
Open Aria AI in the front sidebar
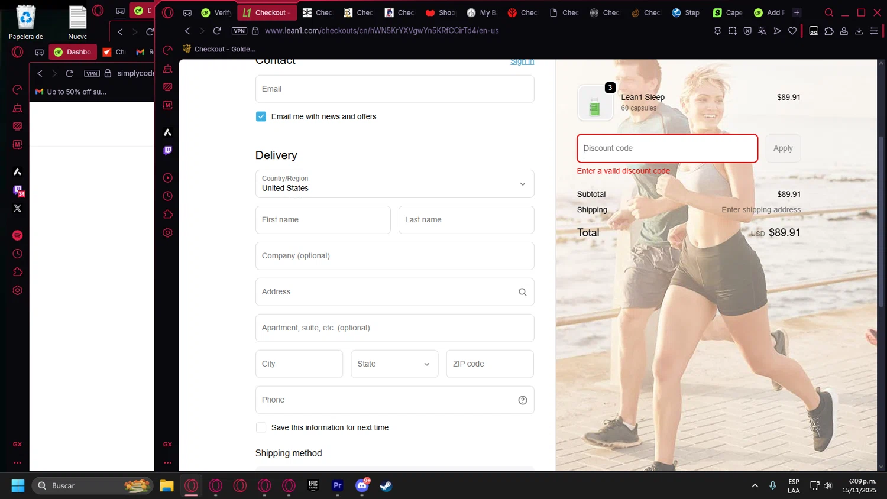168,132
